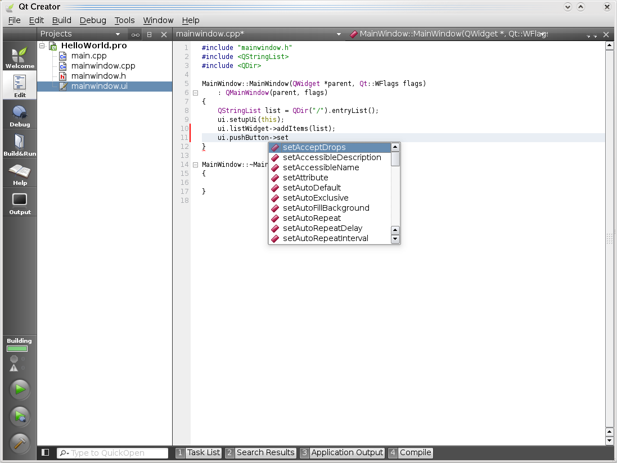This screenshot has height=463, width=617.
Task: Open the Tools menu
Action: point(125,20)
